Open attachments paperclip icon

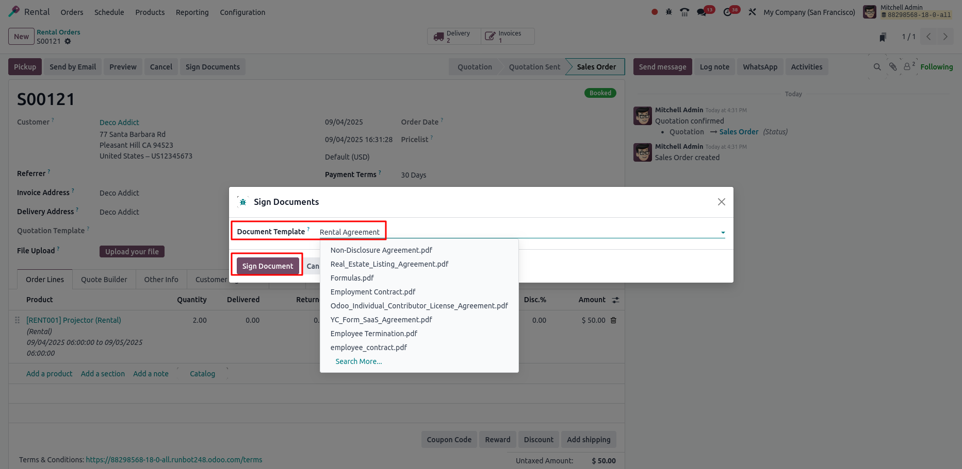point(893,67)
